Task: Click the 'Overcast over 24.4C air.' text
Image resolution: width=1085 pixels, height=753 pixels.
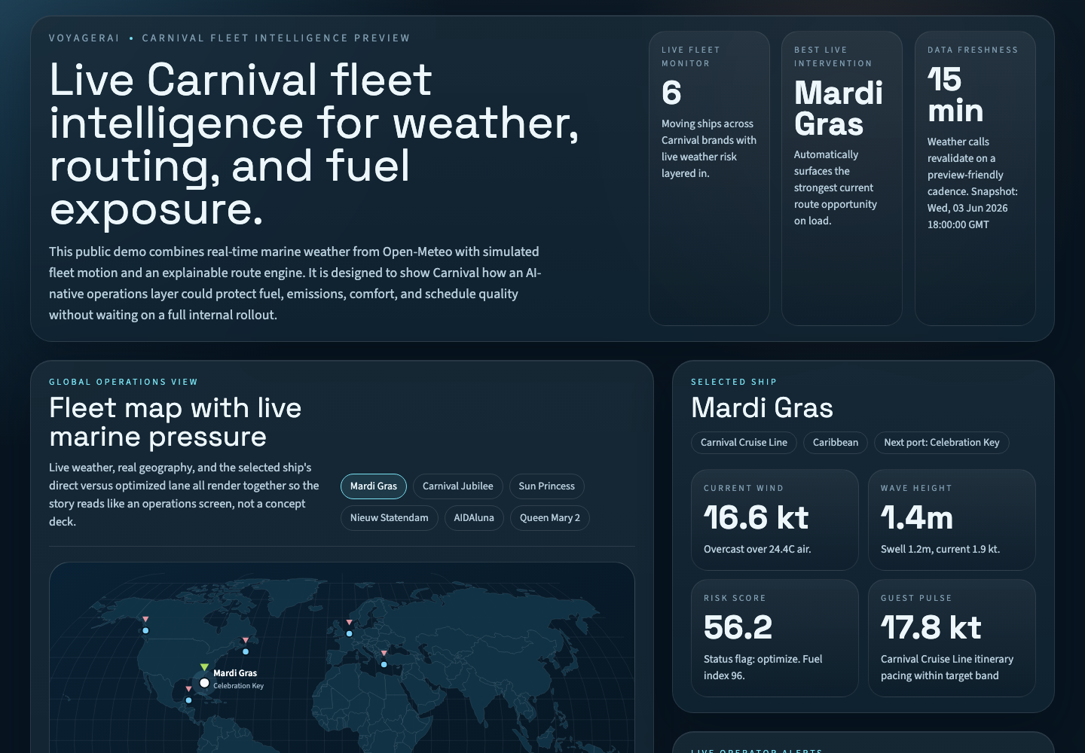Action: (x=757, y=550)
